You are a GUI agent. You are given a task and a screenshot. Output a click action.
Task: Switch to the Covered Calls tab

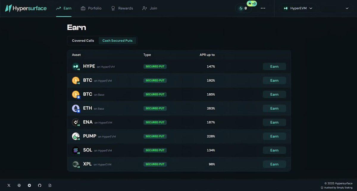83,41
